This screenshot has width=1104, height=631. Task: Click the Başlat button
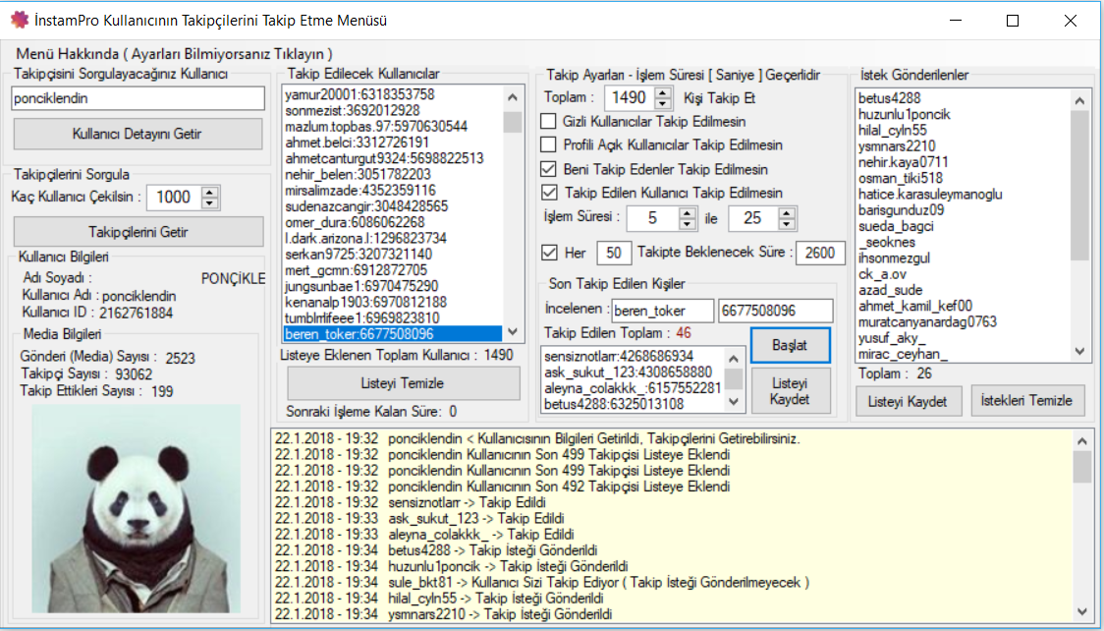click(x=790, y=345)
